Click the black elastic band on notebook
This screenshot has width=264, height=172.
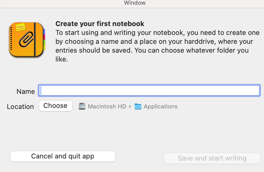click(35, 40)
